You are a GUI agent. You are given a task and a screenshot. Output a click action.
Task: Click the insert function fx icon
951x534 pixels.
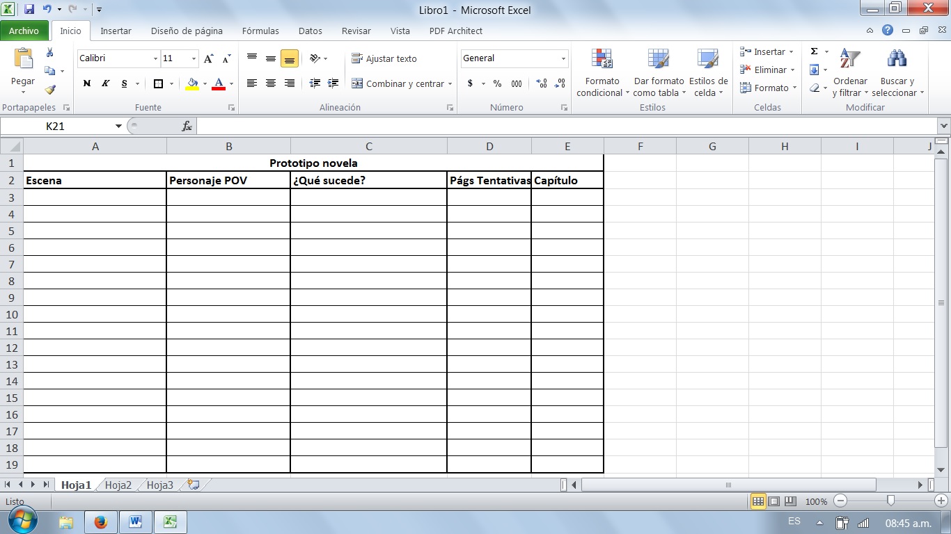tap(187, 126)
